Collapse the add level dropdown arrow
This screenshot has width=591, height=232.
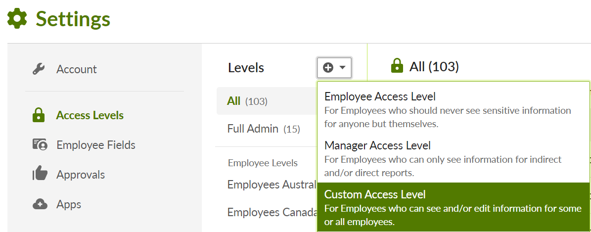pyautogui.click(x=342, y=68)
